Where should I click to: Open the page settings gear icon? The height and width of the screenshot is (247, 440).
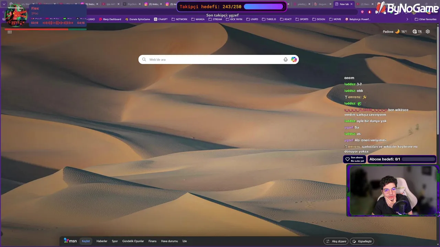coord(428,32)
